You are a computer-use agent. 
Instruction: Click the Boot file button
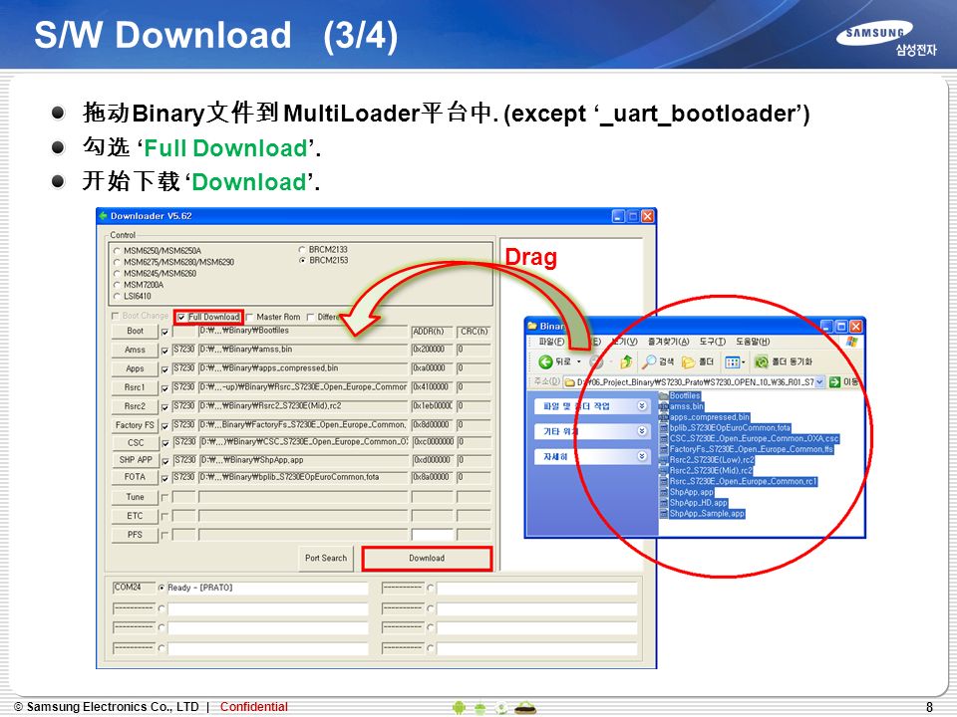(135, 331)
